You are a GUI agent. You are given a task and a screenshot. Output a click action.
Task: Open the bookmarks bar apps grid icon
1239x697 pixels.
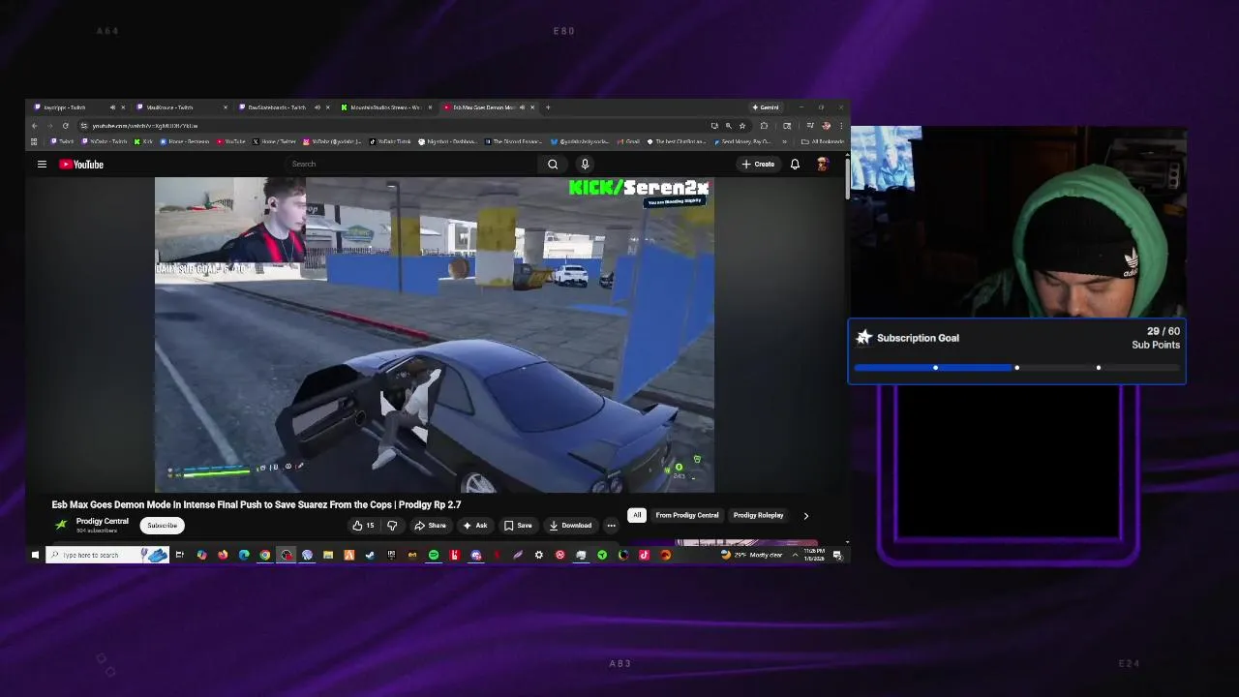[x=34, y=141]
